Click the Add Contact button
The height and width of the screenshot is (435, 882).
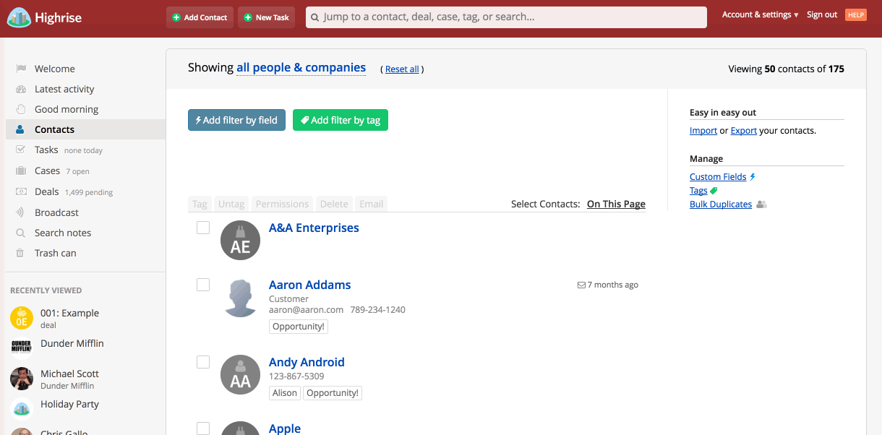(200, 17)
